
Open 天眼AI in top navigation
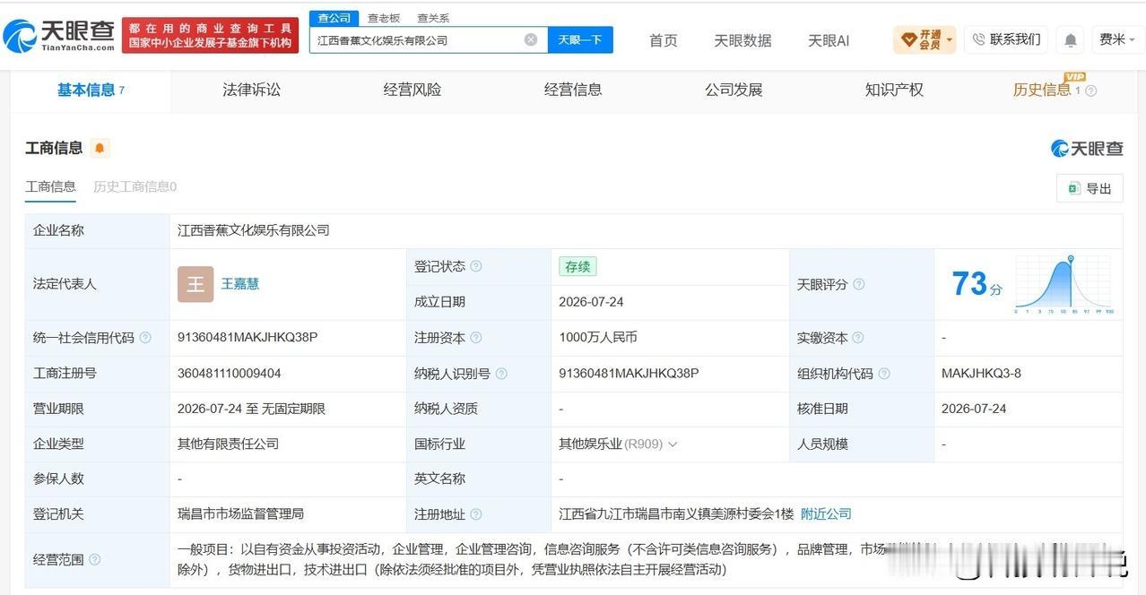[829, 40]
